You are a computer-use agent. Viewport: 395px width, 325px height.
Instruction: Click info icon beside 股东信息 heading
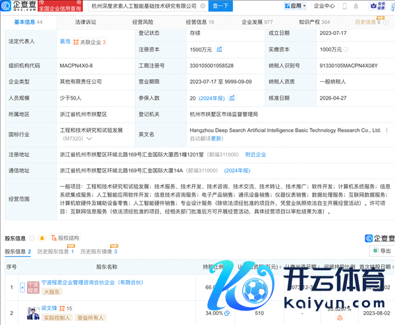pos(32,238)
